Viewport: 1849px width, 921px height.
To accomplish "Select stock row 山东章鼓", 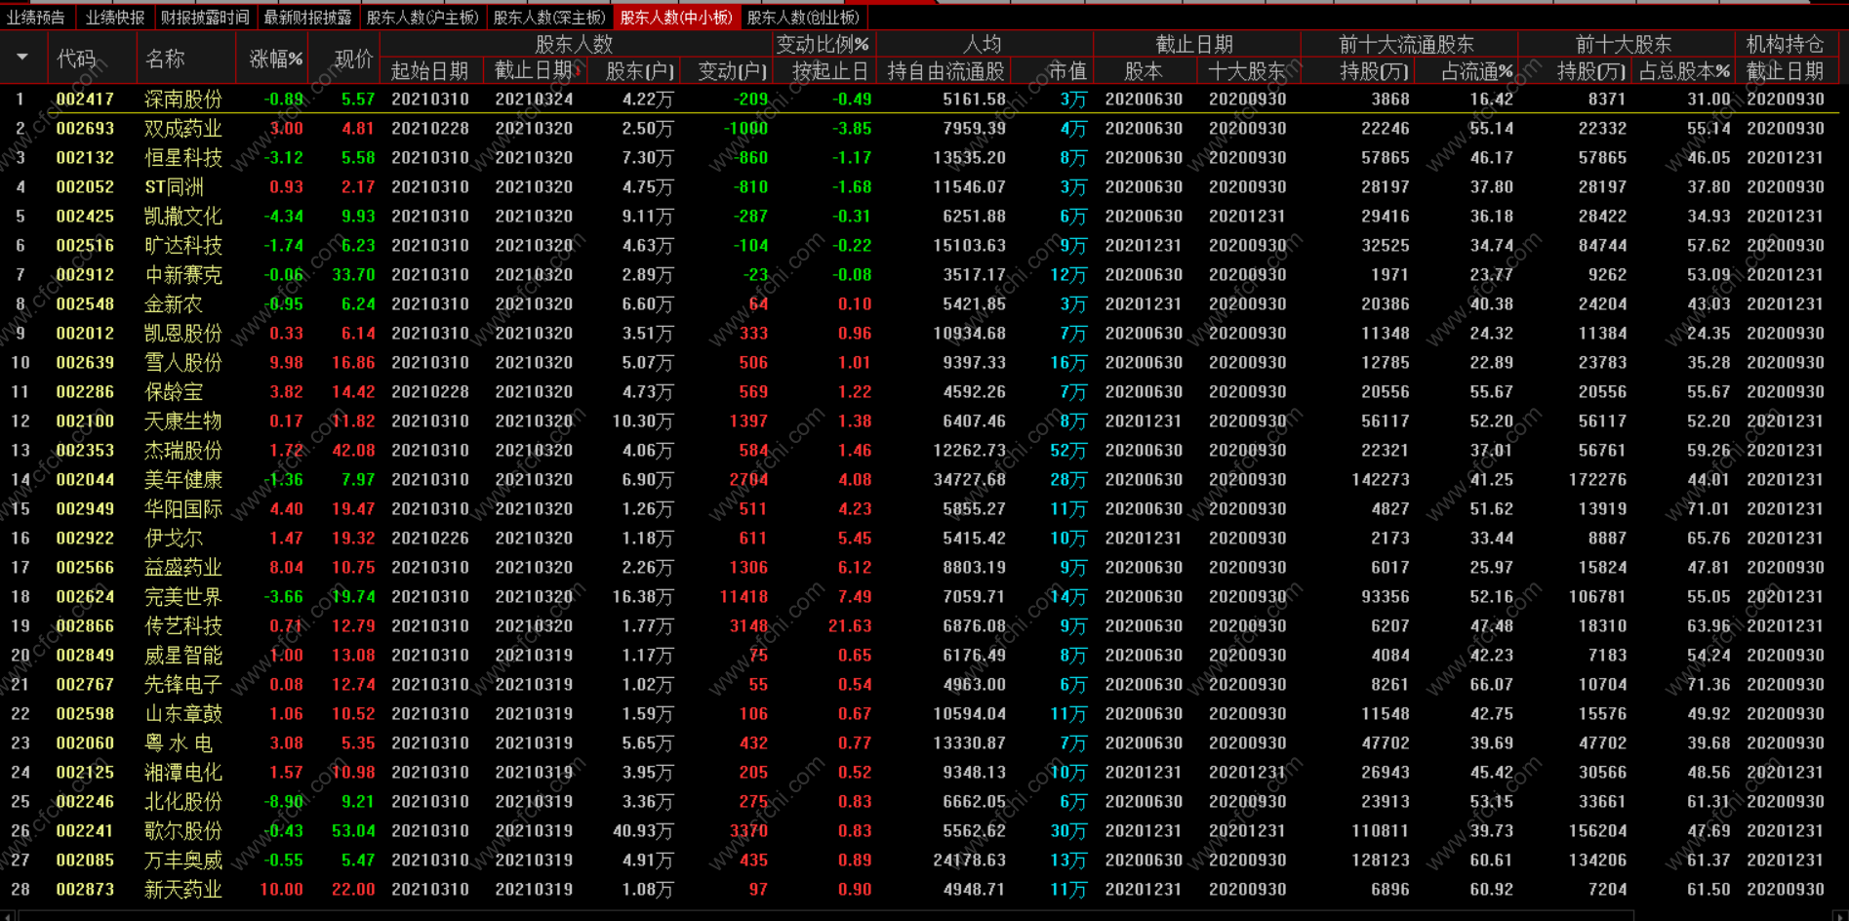I will (919, 714).
